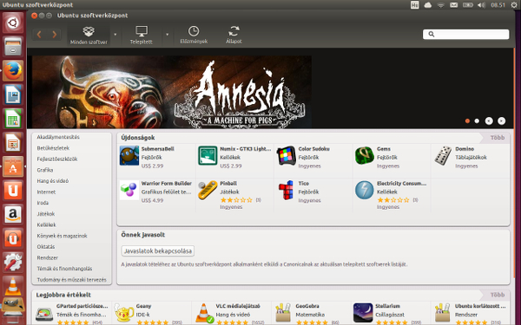
Task: Go forward with the right arrow button
Action: click(54, 34)
